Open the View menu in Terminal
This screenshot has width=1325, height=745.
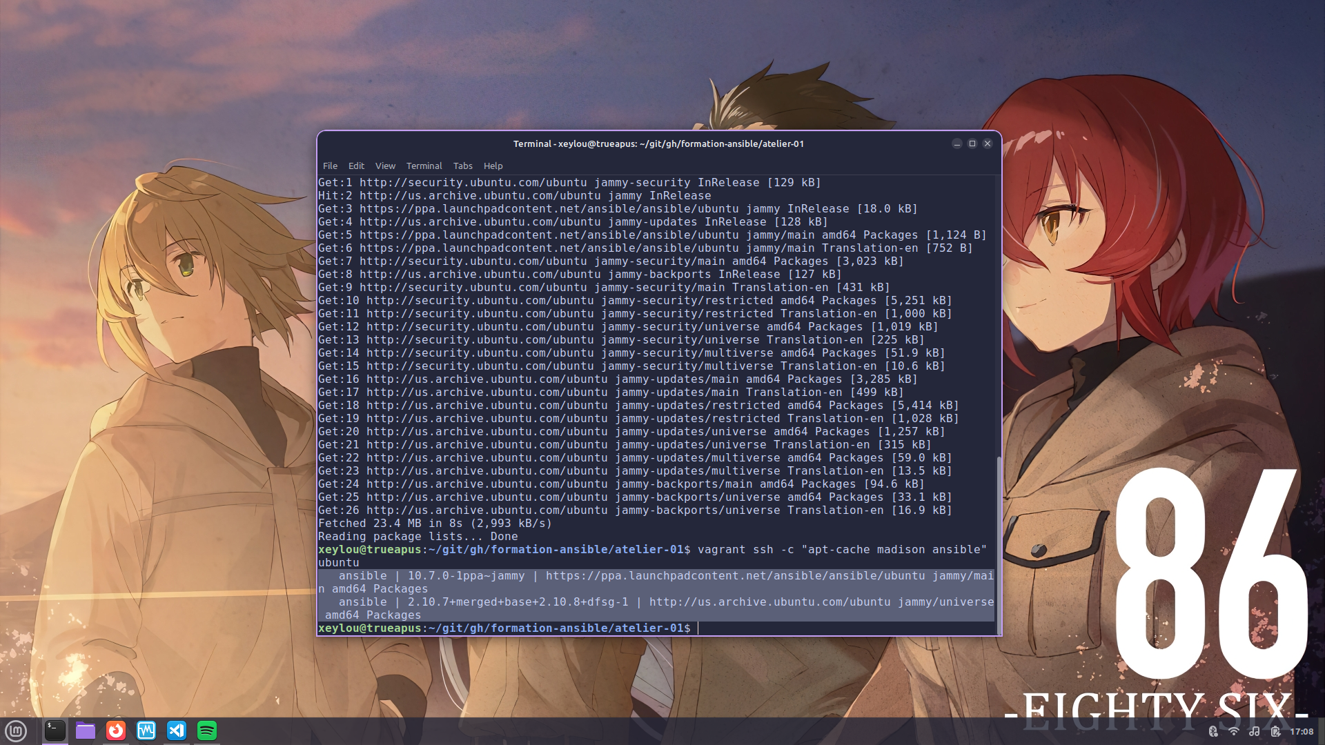click(385, 166)
